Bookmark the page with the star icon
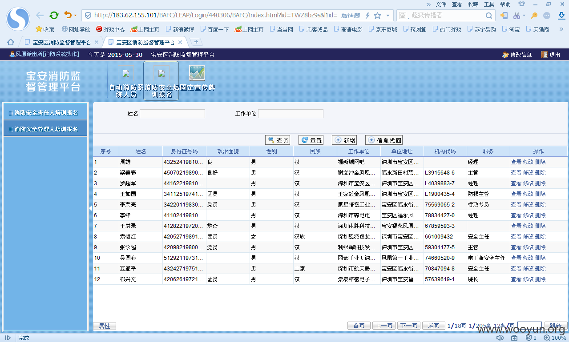Image resolution: width=569 pixels, height=342 pixels. [x=378, y=16]
